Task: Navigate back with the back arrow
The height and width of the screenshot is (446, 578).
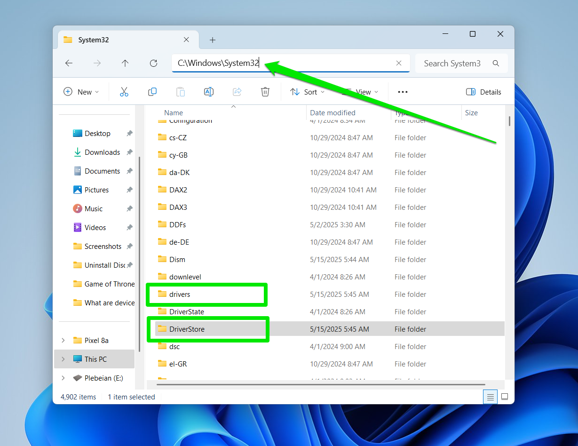Action: coord(69,63)
